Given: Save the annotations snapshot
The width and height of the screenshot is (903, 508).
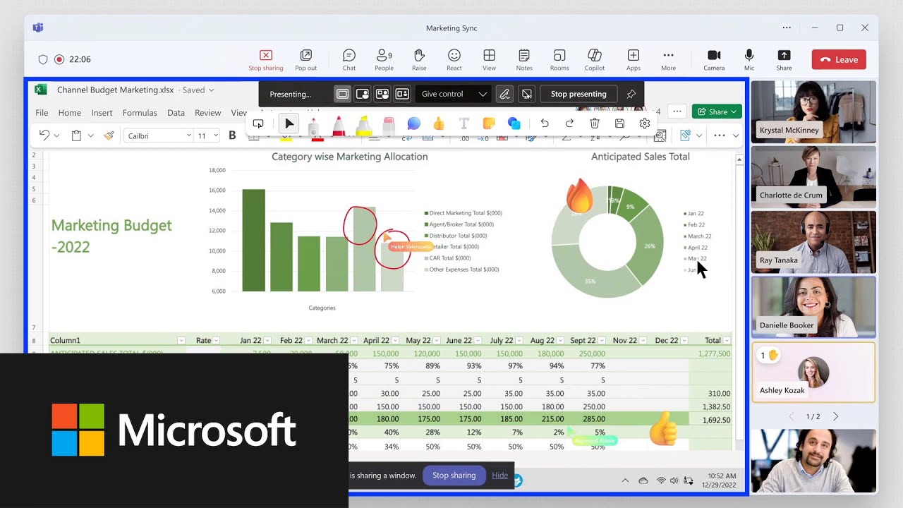Looking at the screenshot, I should point(619,123).
